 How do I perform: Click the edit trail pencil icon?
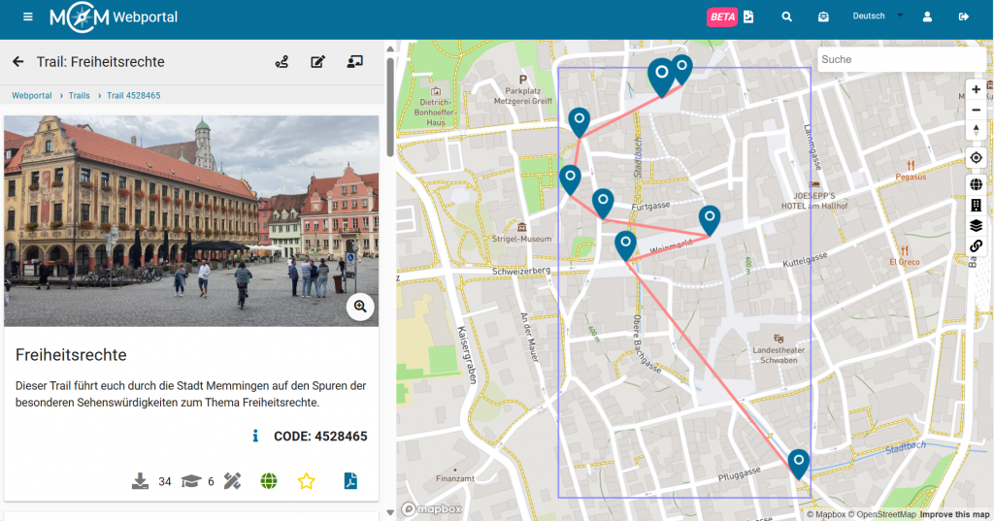coord(317,62)
